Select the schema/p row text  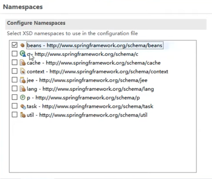[x=83, y=98]
